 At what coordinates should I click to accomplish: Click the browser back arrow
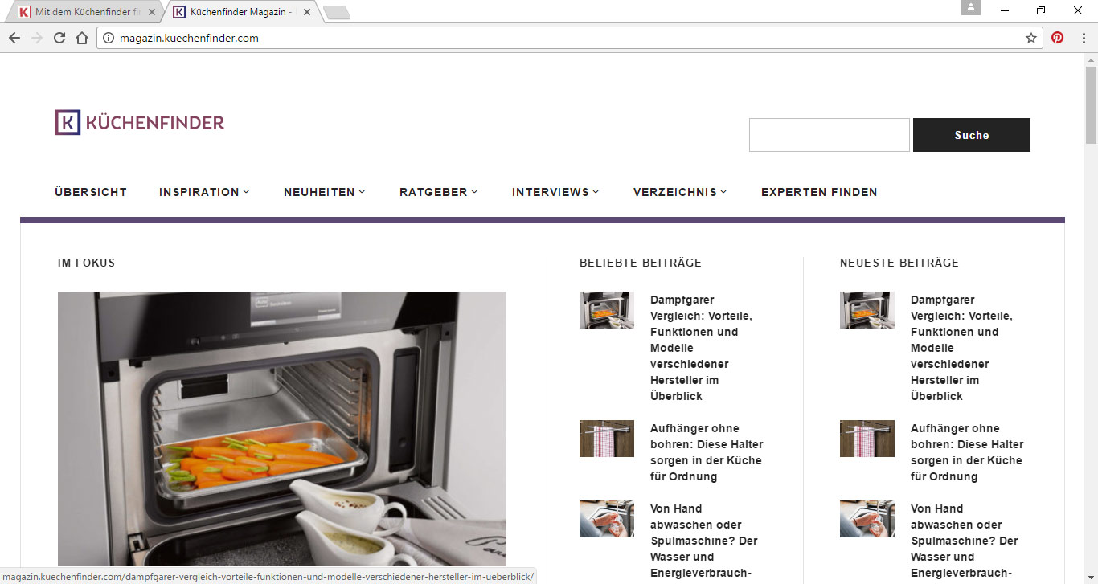(14, 38)
